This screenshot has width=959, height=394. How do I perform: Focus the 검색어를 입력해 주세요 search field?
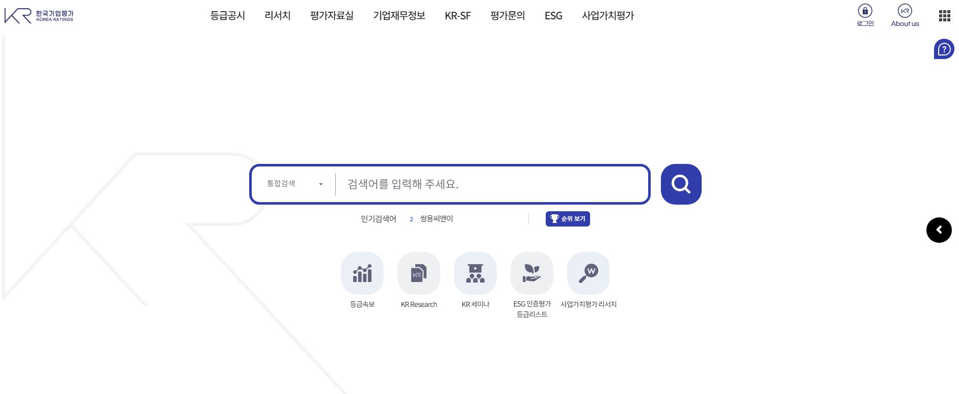492,184
